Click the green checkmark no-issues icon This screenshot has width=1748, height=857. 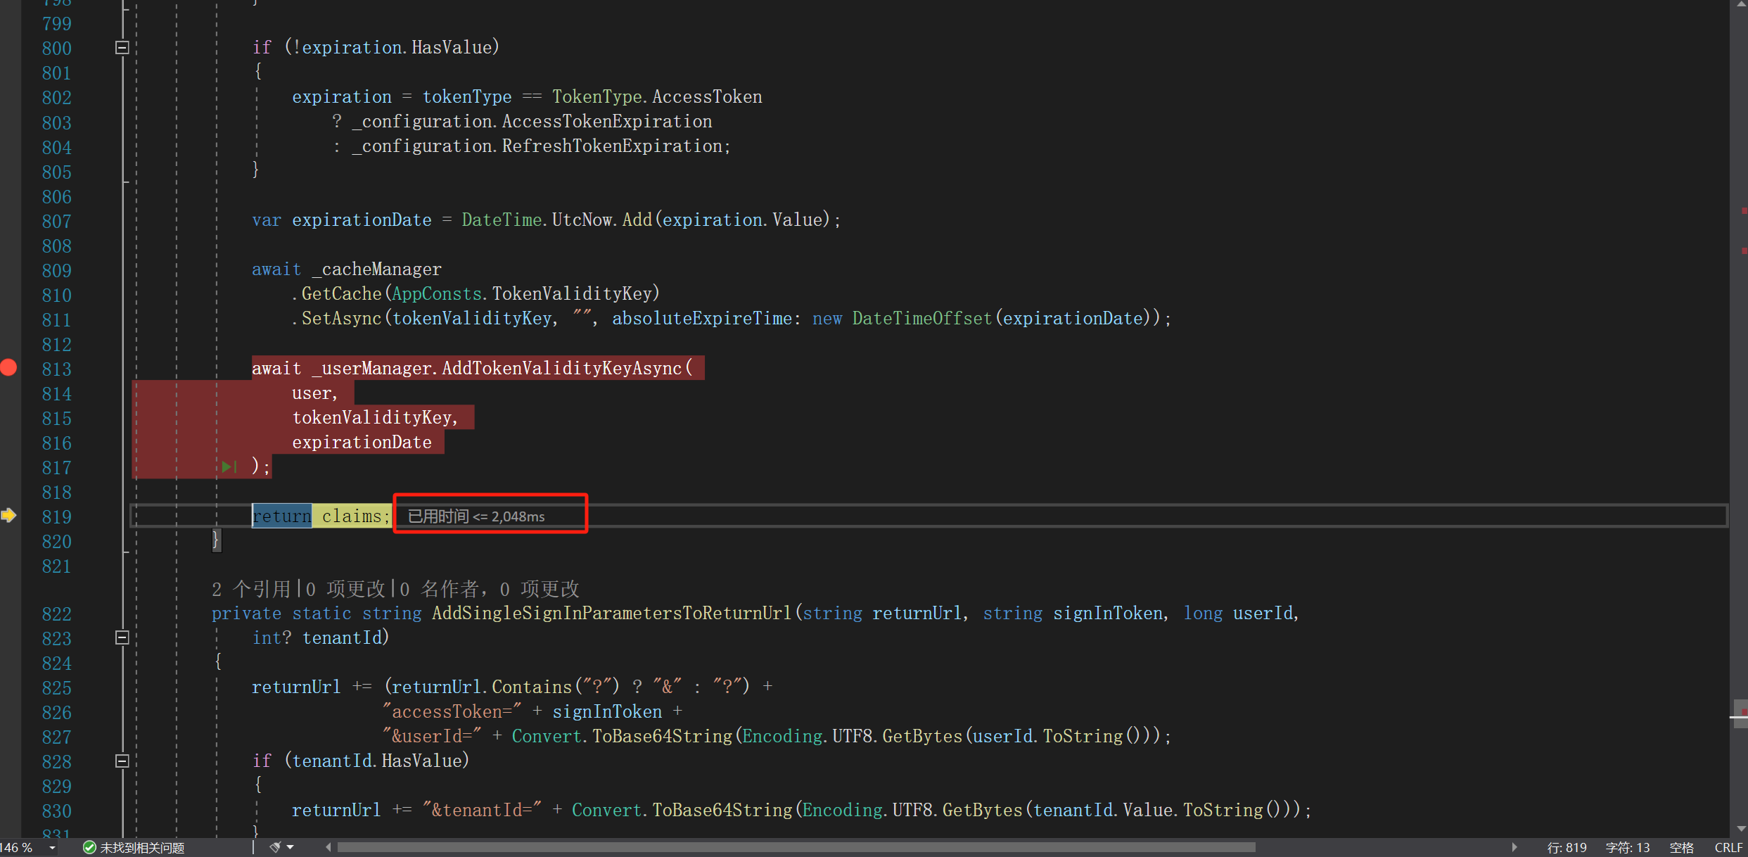point(89,847)
